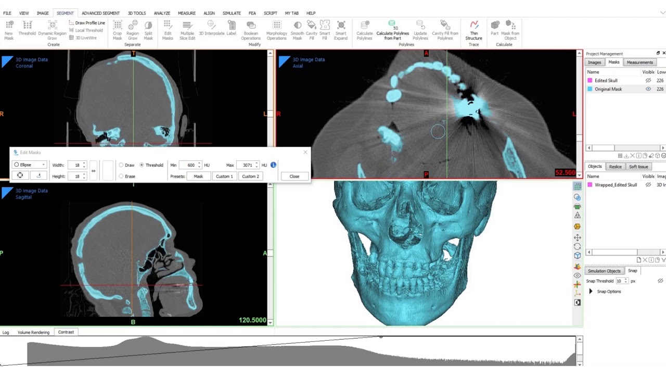The width and height of the screenshot is (666, 375).
Task: Click the New Mask tool
Action: coord(9,30)
